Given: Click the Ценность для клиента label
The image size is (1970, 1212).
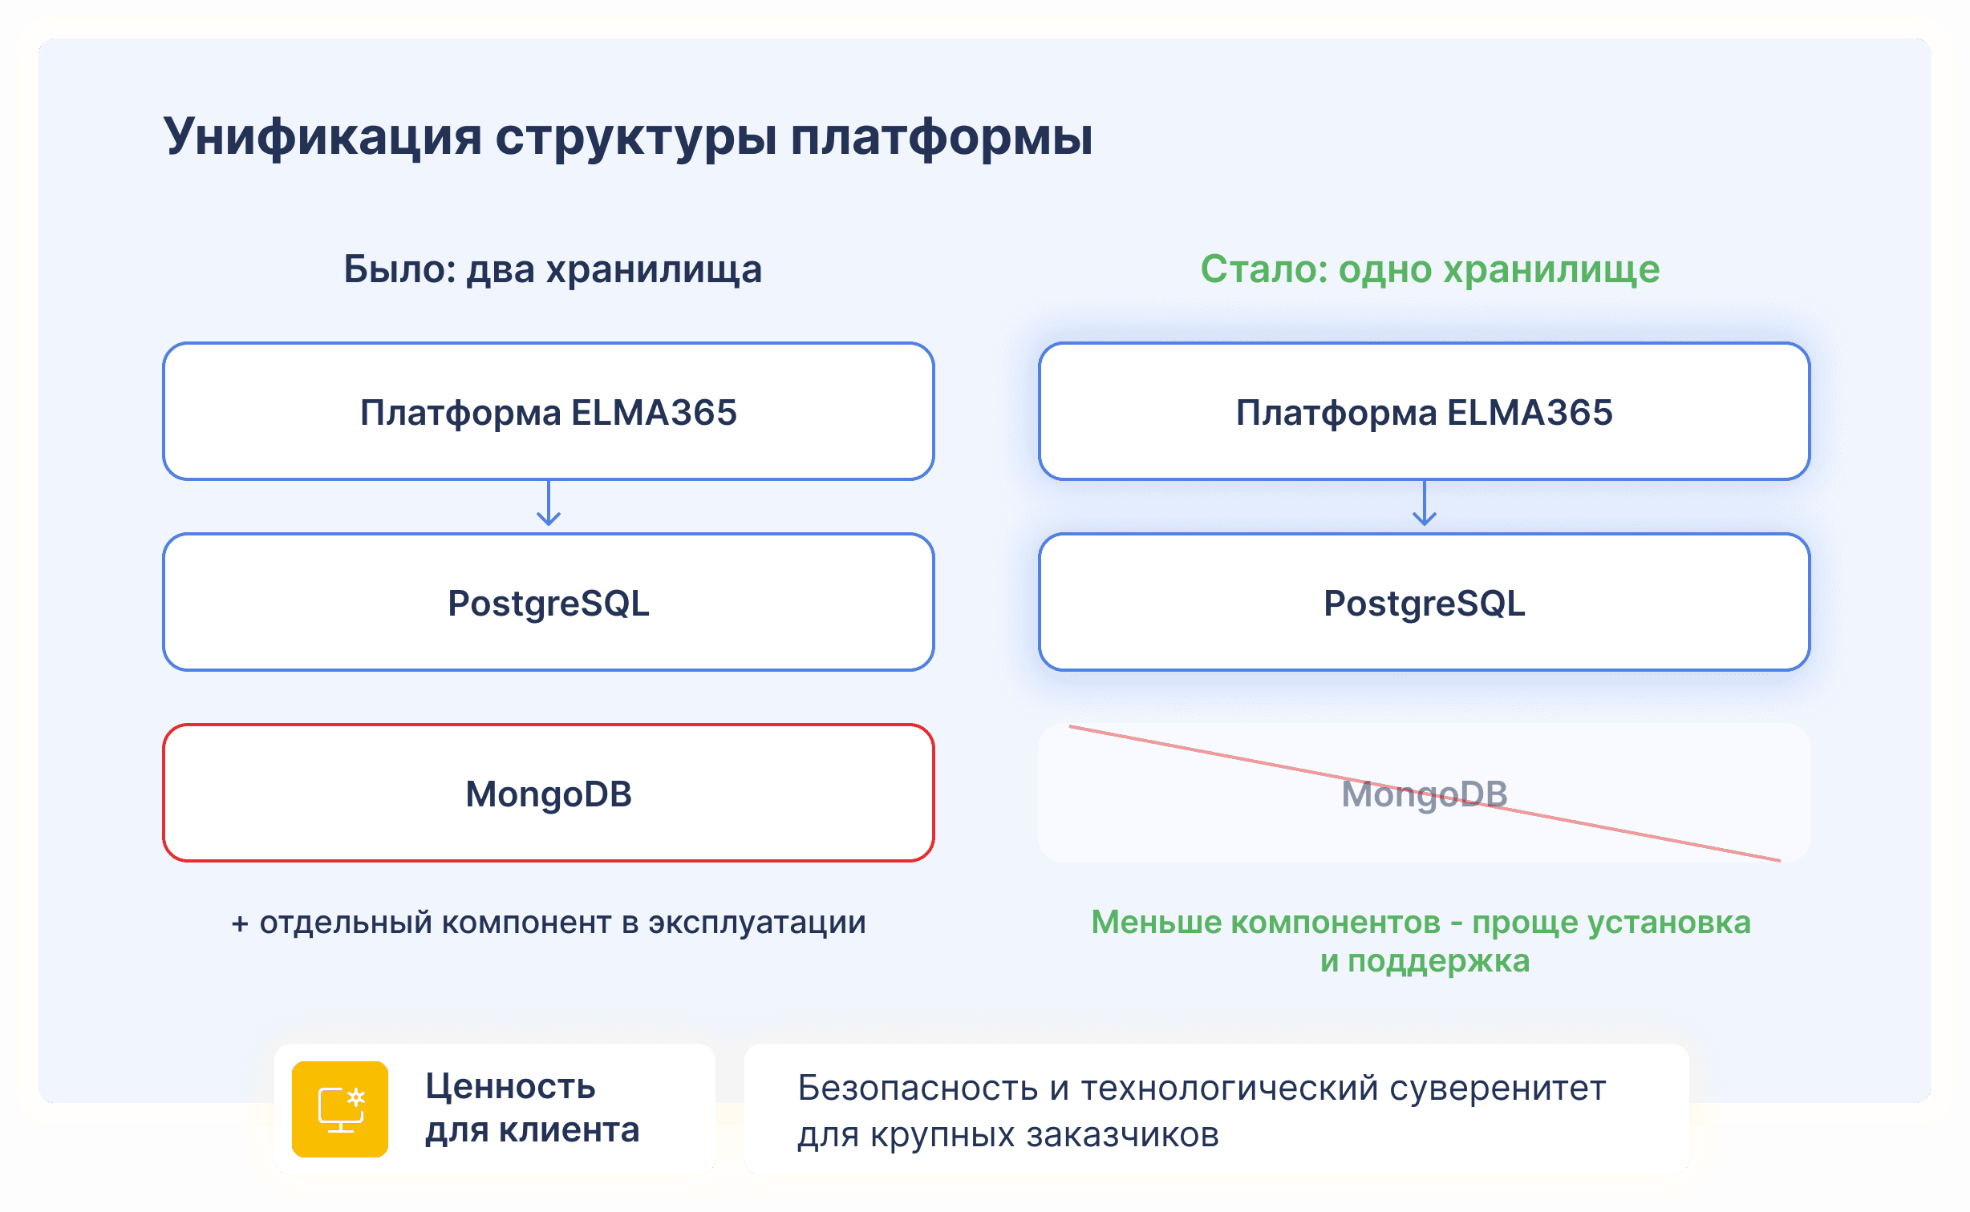Looking at the screenshot, I should coord(533,1109).
